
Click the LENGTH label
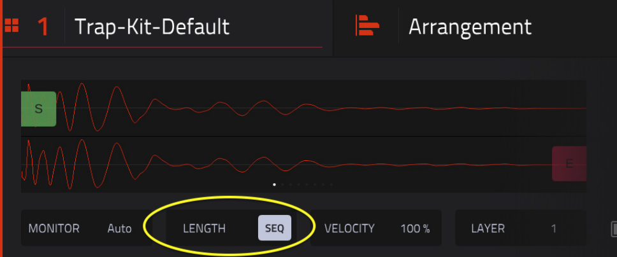pyautogui.click(x=204, y=228)
